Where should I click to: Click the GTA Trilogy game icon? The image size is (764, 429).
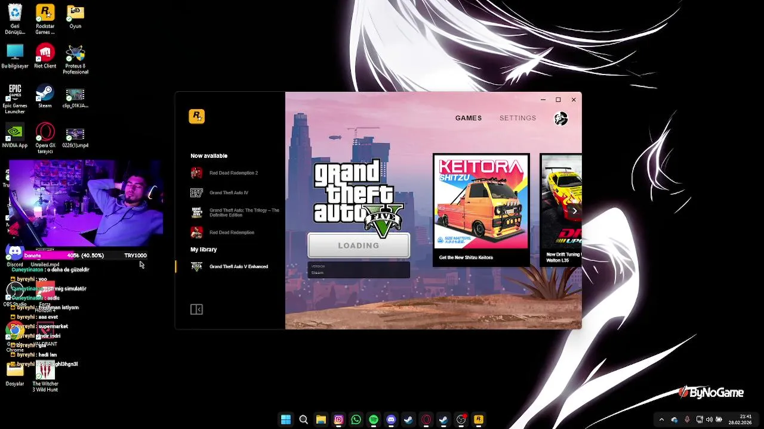click(196, 213)
